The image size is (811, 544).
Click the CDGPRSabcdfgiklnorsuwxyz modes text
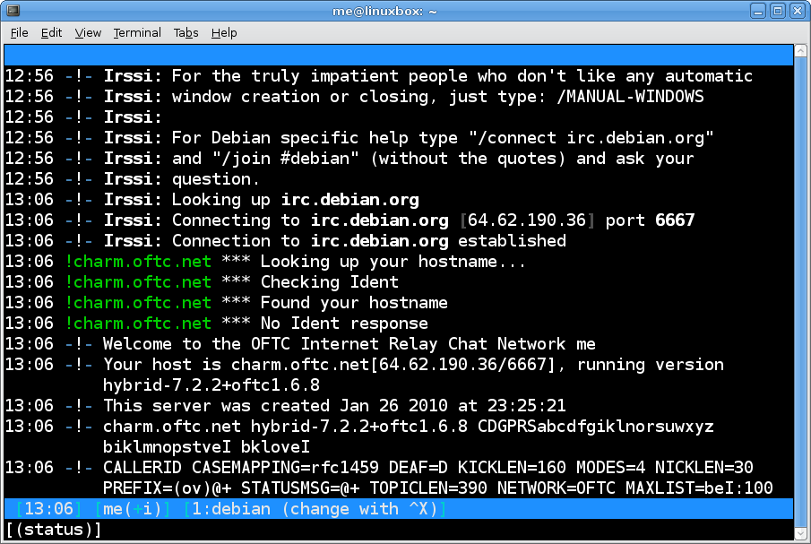pos(595,427)
